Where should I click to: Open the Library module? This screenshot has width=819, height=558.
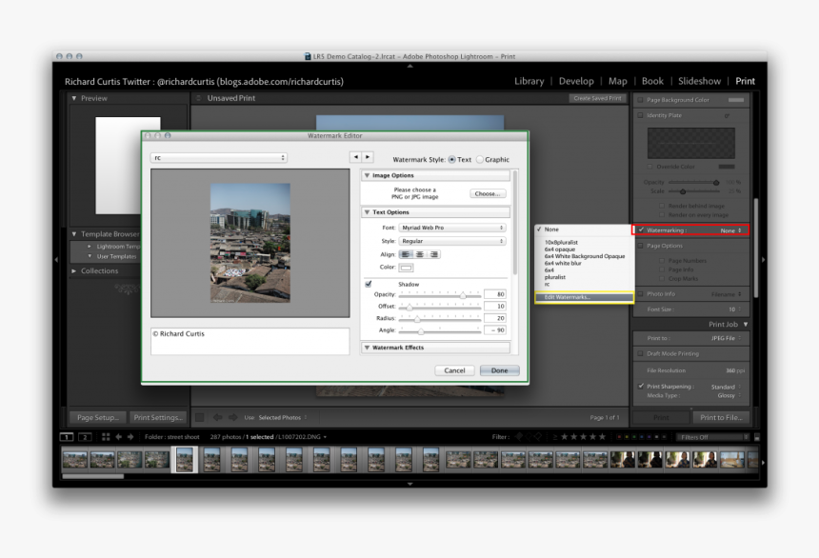pyautogui.click(x=529, y=81)
